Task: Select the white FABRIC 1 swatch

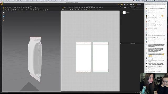Action: pyautogui.click(x=124, y=13)
